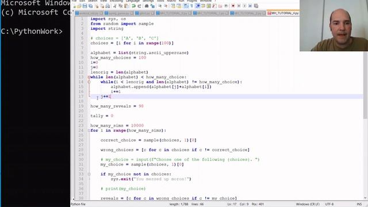Click the import string line
The height and width of the screenshot is (207, 368).
107,29
